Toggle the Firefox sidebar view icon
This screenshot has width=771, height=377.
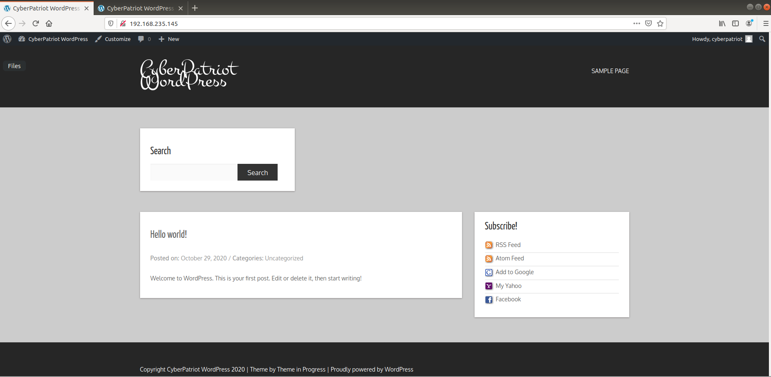[x=735, y=23]
